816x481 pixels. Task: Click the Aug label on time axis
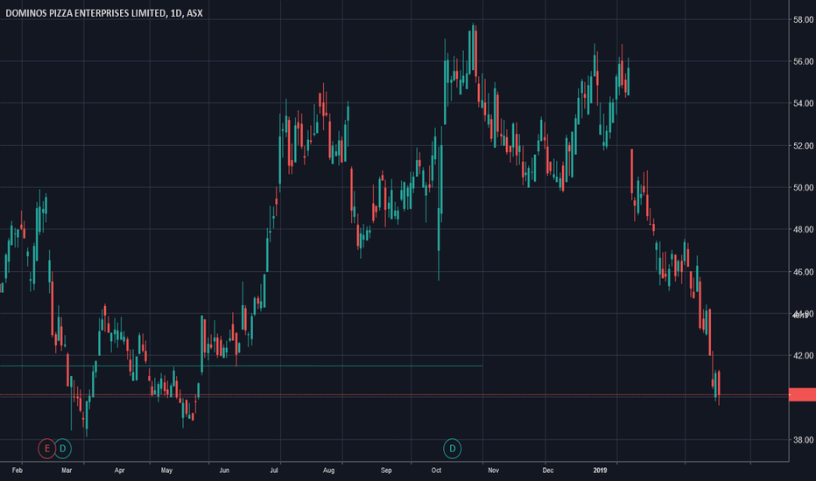328,471
